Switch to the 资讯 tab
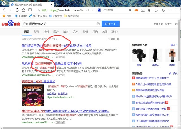 pyautogui.click(x=36, y=32)
